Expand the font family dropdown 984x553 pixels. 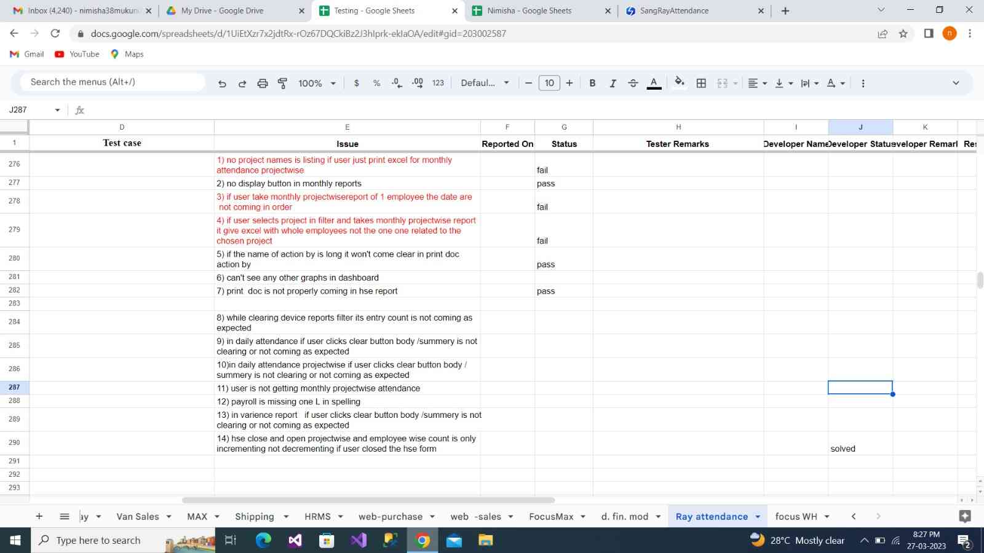point(485,84)
